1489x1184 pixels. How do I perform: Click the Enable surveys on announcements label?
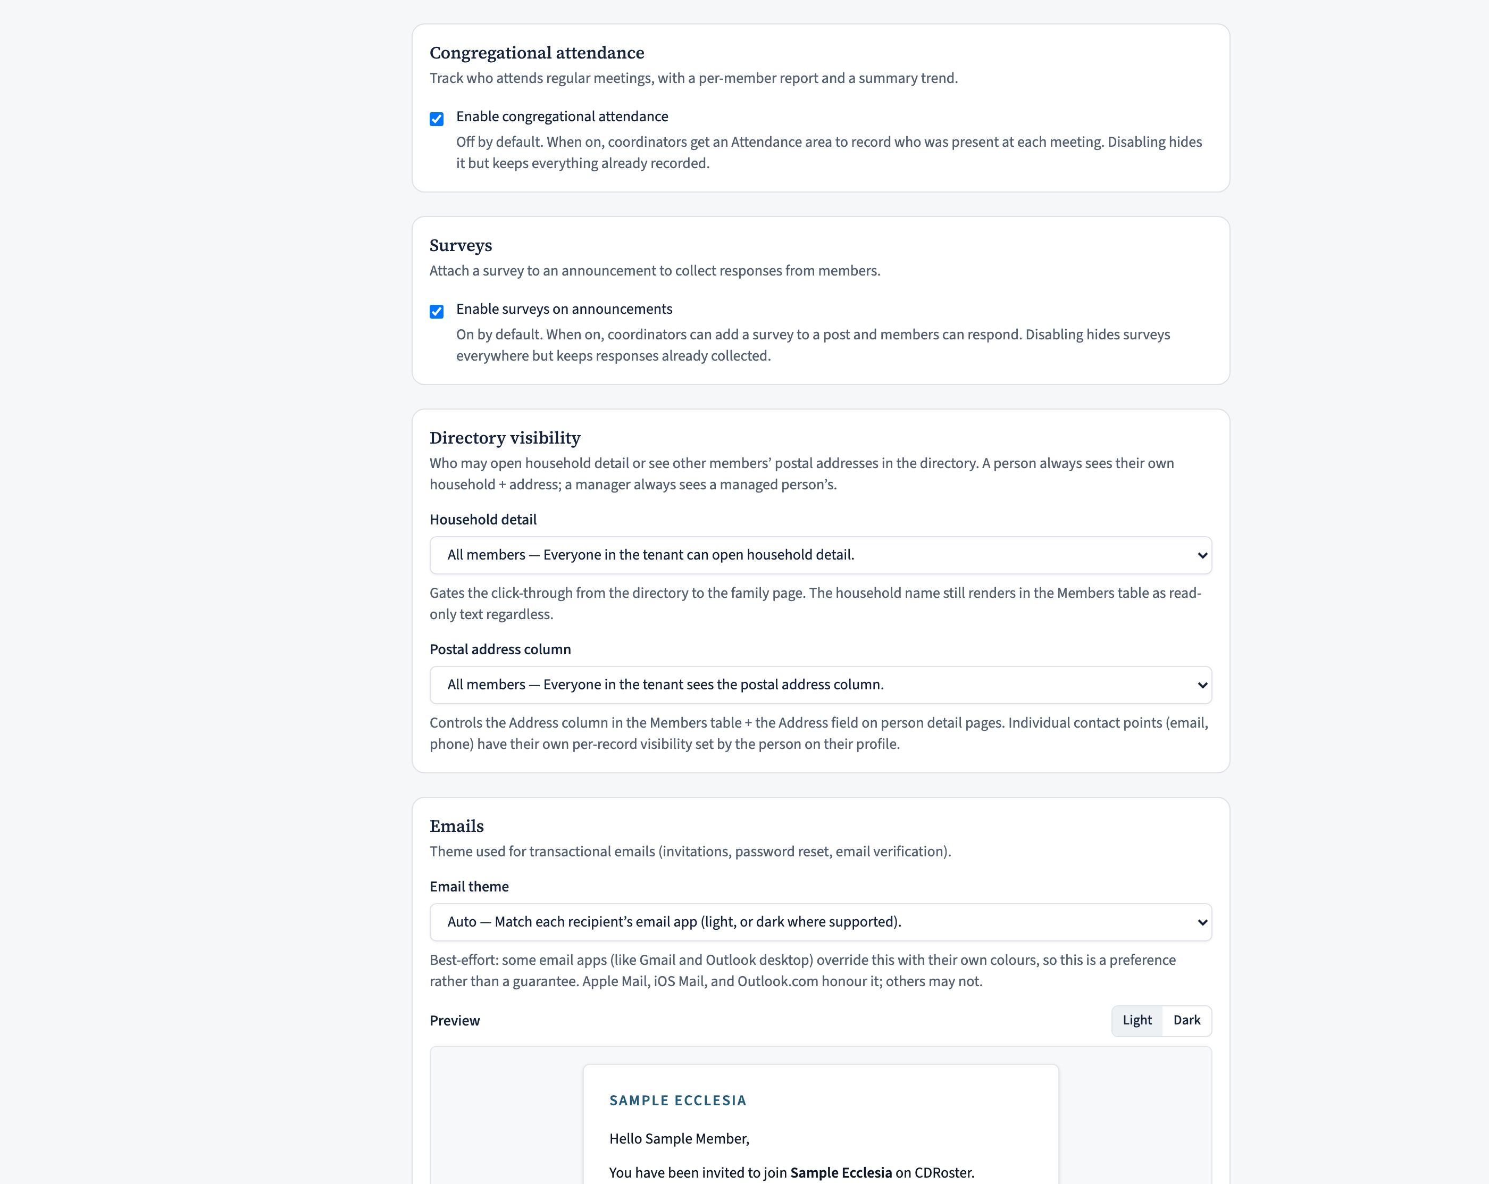pos(564,310)
